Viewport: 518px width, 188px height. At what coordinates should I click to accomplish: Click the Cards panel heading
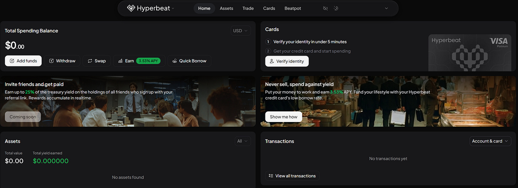[272, 29]
